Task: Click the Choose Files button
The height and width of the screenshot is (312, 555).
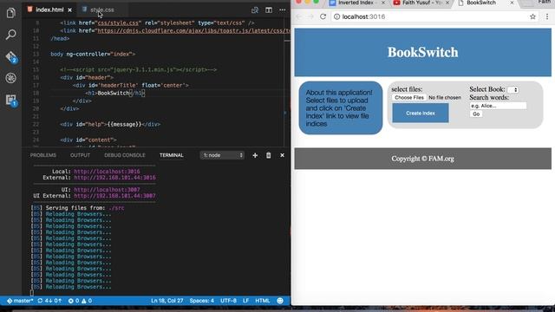Action: [409, 98]
